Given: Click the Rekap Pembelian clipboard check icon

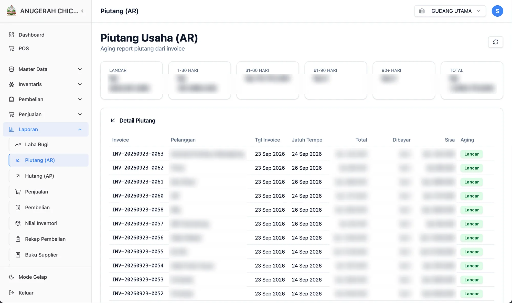Looking at the screenshot, I should coord(18,239).
